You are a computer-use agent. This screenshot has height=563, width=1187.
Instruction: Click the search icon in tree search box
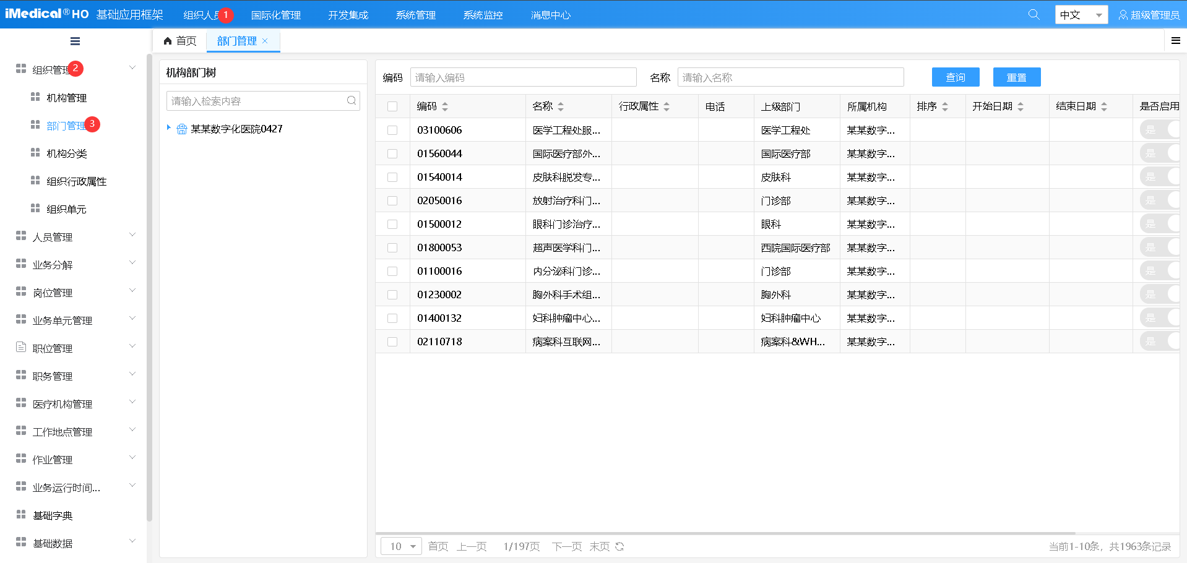click(x=352, y=101)
